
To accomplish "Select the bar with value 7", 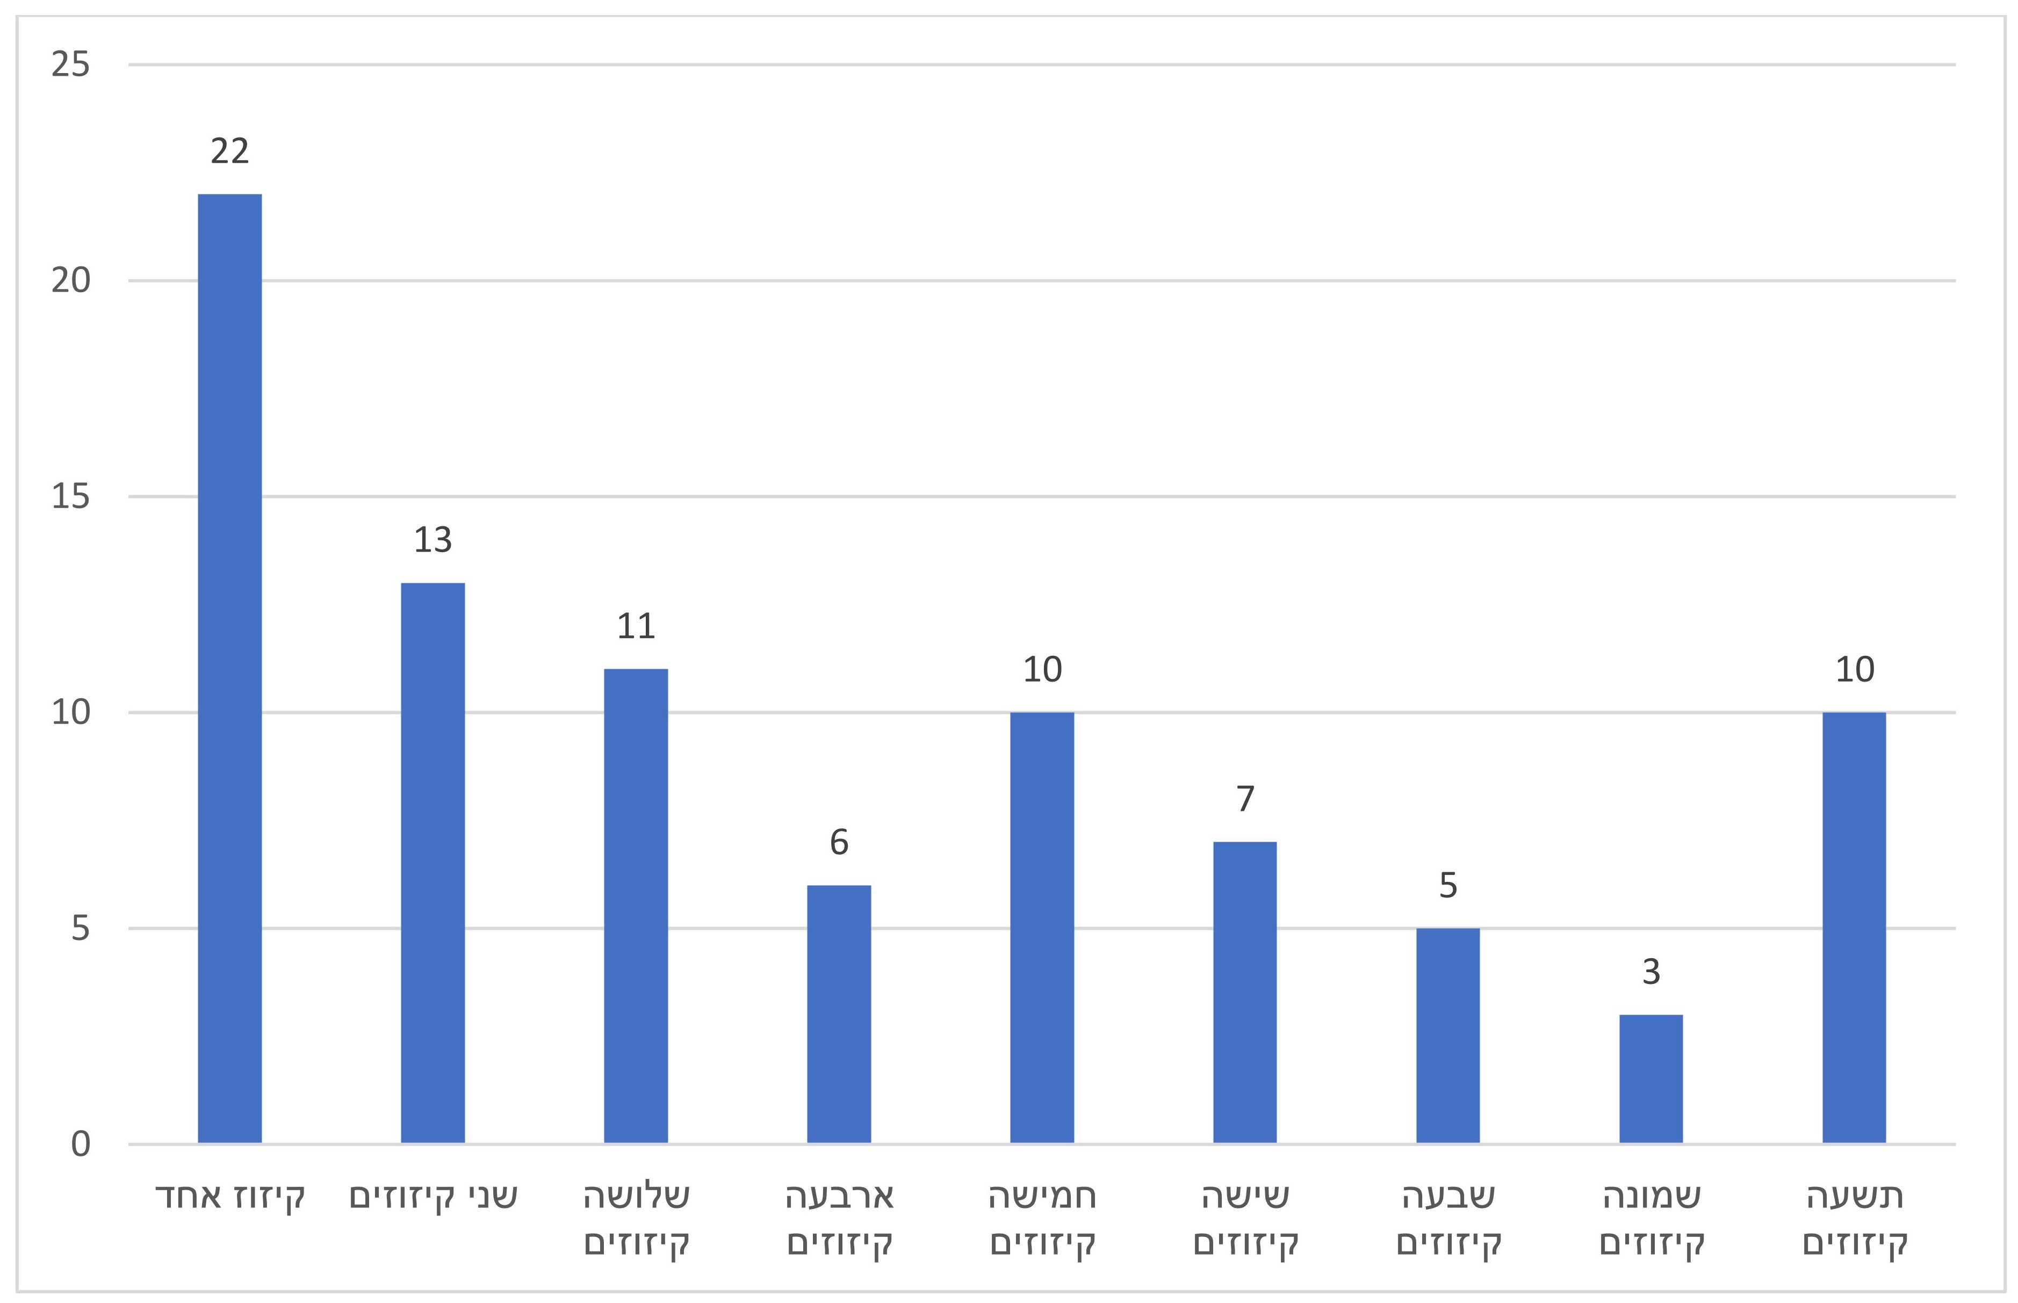I will (x=1245, y=991).
